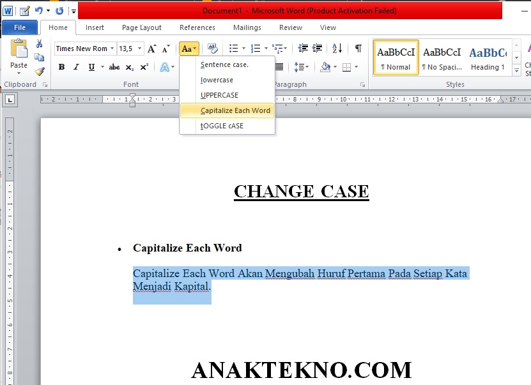The width and height of the screenshot is (531, 385).
Task: Expand the Borders dropdown arrow
Action: 356,67
